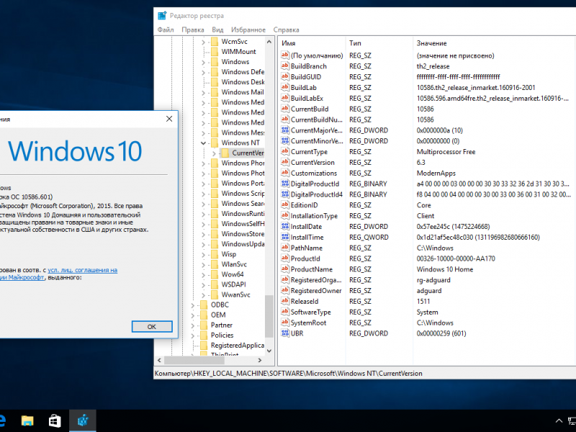The image size is (576, 432).
Task: Click the value 'Windows 10 Home'
Action: (x=444, y=269)
